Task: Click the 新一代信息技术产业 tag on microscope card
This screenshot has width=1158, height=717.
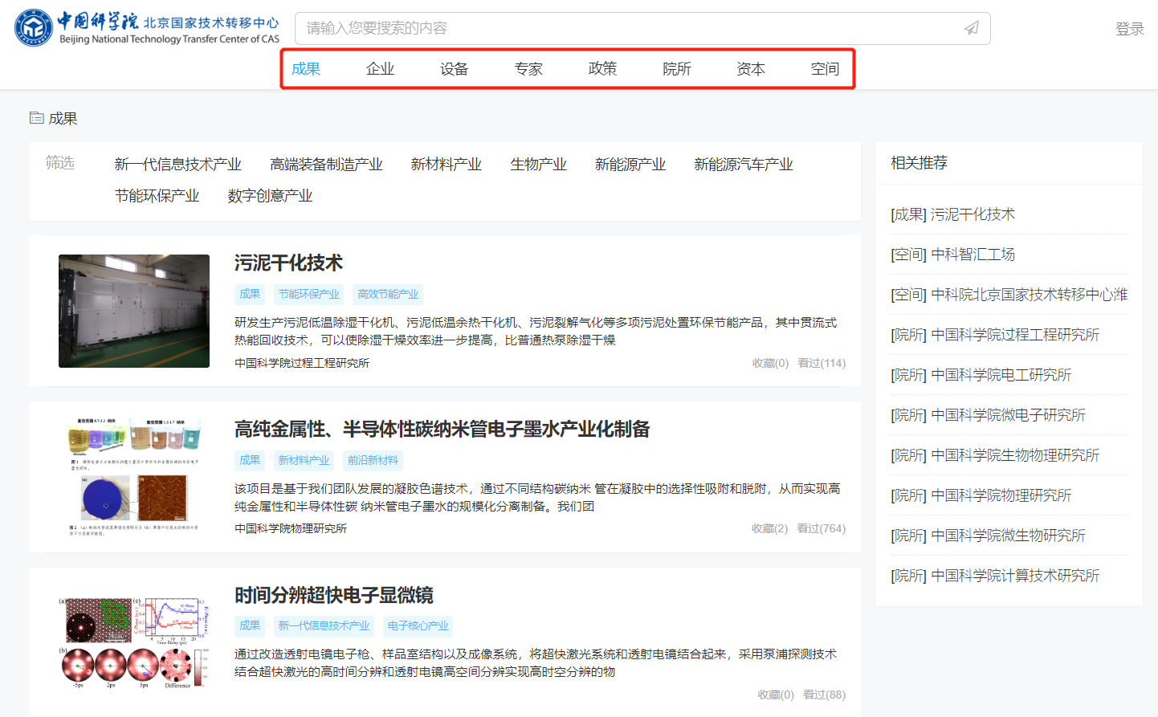Action: [x=324, y=625]
